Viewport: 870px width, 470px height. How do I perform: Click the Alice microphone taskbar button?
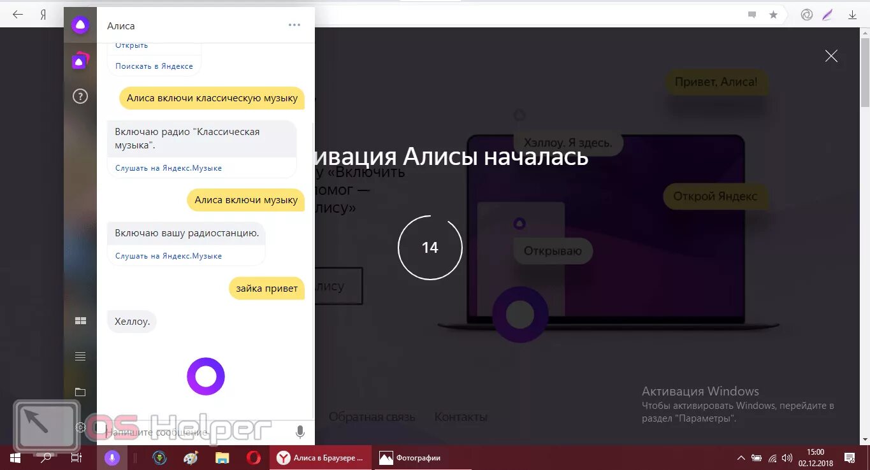112,458
